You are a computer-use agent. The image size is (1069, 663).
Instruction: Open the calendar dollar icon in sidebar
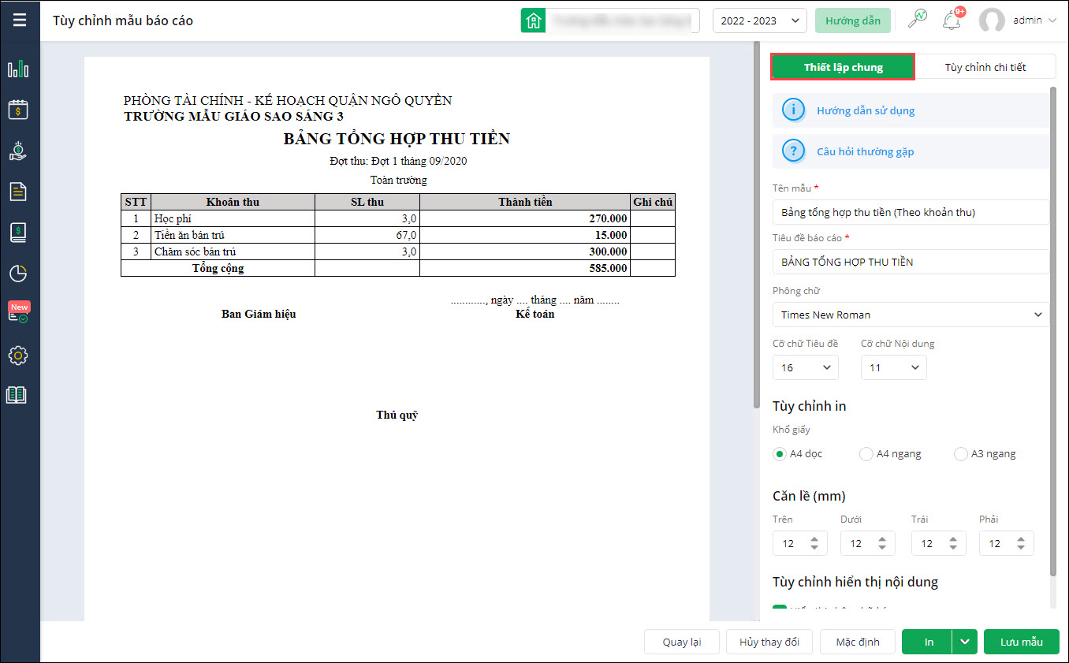pyautogui.click(x=18, y=110)
